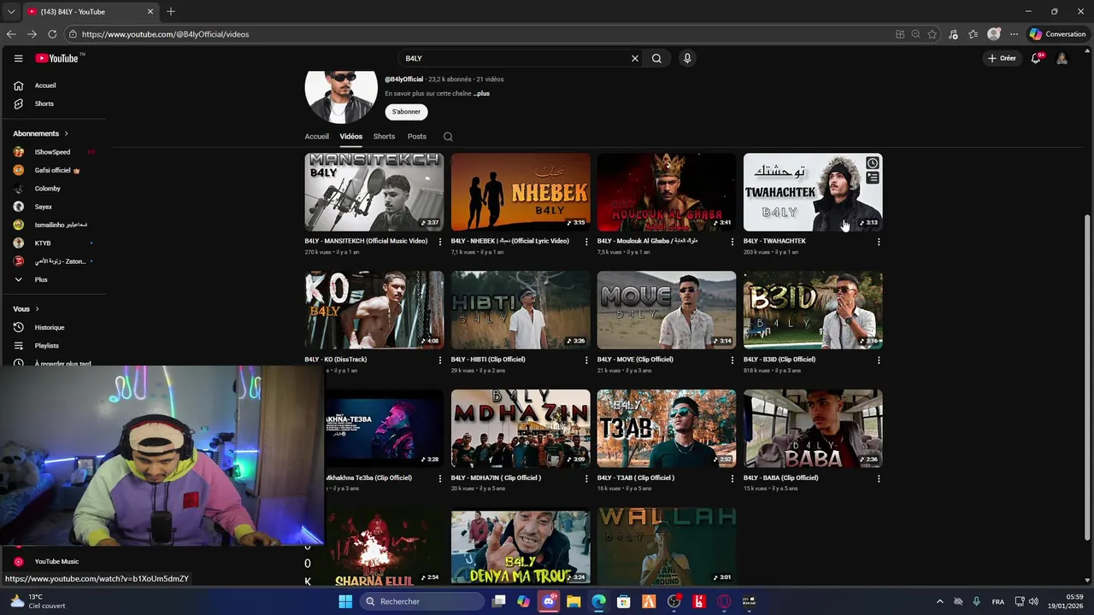Add TWAHACHTEK to queue icon on thumbnail
The image size is (1094, 615).
coord(872,178)
